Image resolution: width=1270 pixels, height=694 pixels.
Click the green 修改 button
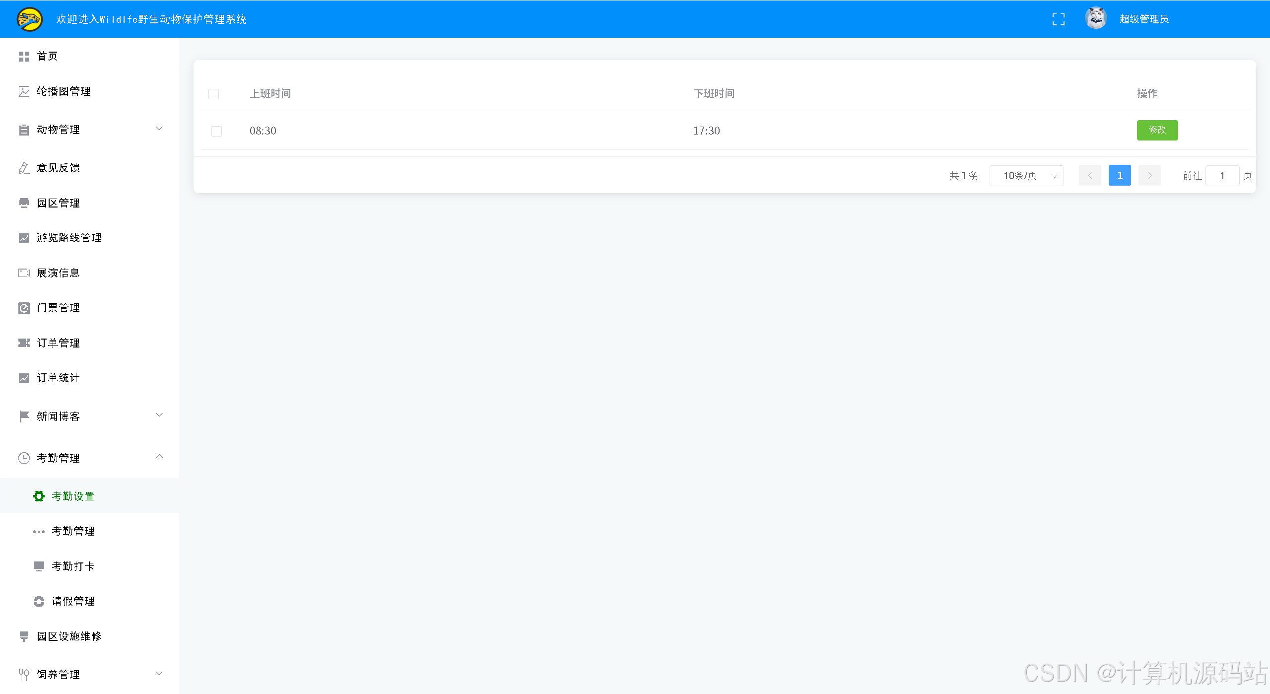click(x=1157, y=130)
